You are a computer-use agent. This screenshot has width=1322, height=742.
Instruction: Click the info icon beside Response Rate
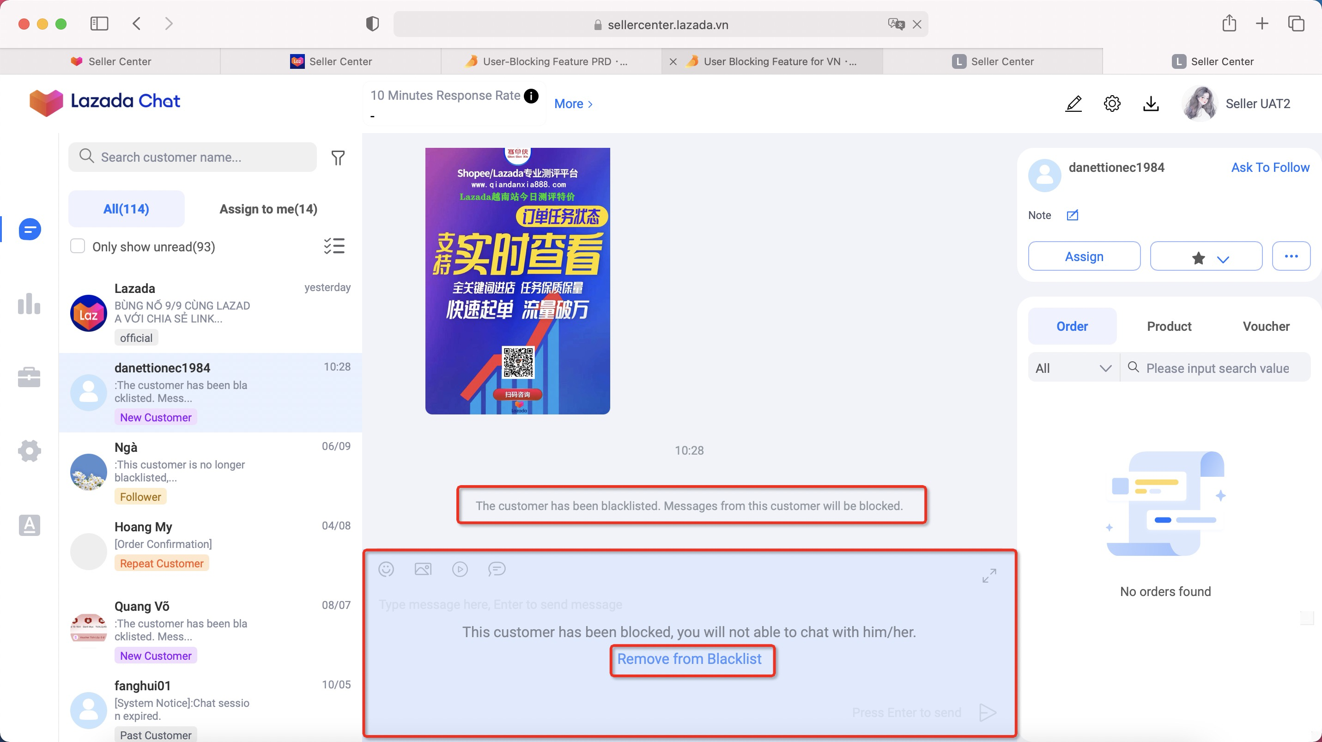[x=531, y=96]
